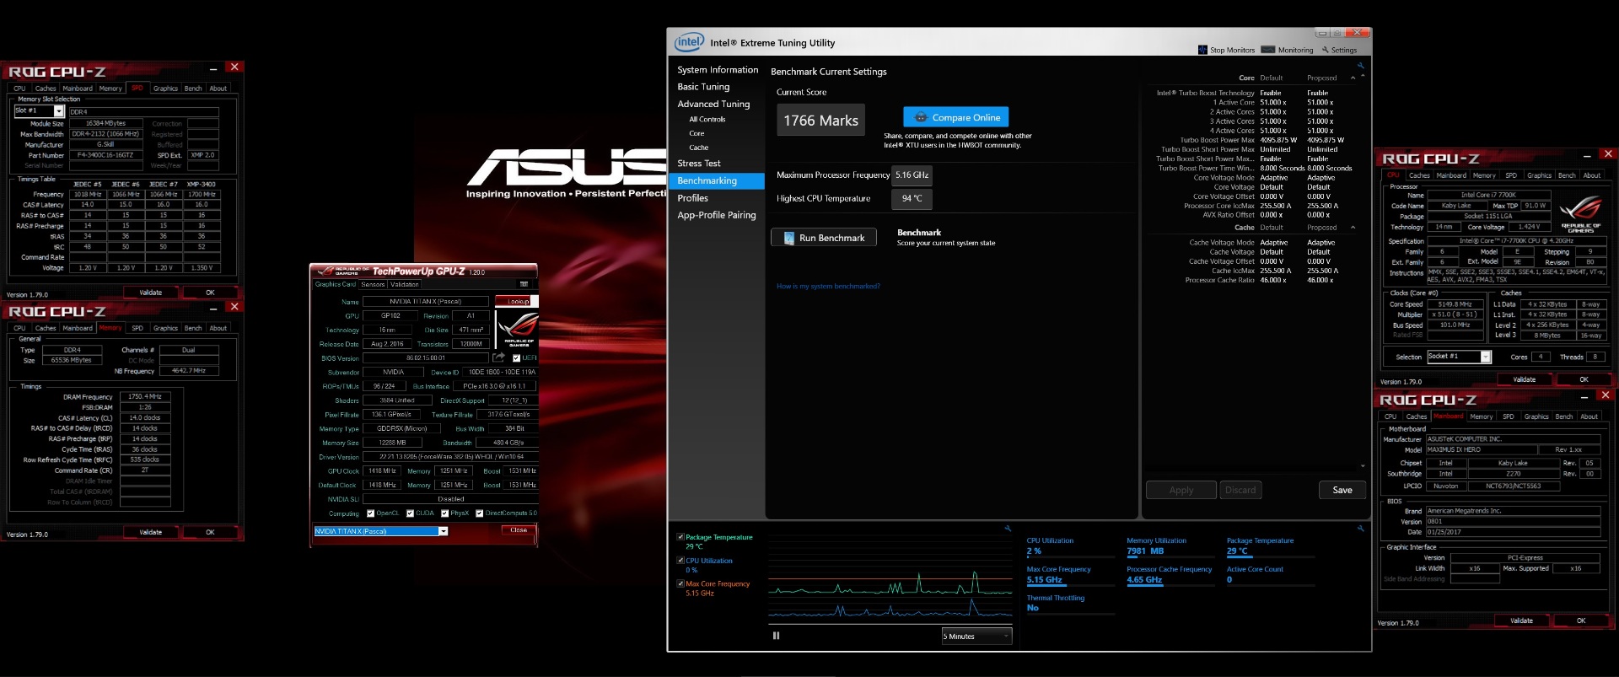This screenshot has height=677, width=1619.
Task: Collapse the Cache settings section in XTU
Action: click(x=1353, y=228)
